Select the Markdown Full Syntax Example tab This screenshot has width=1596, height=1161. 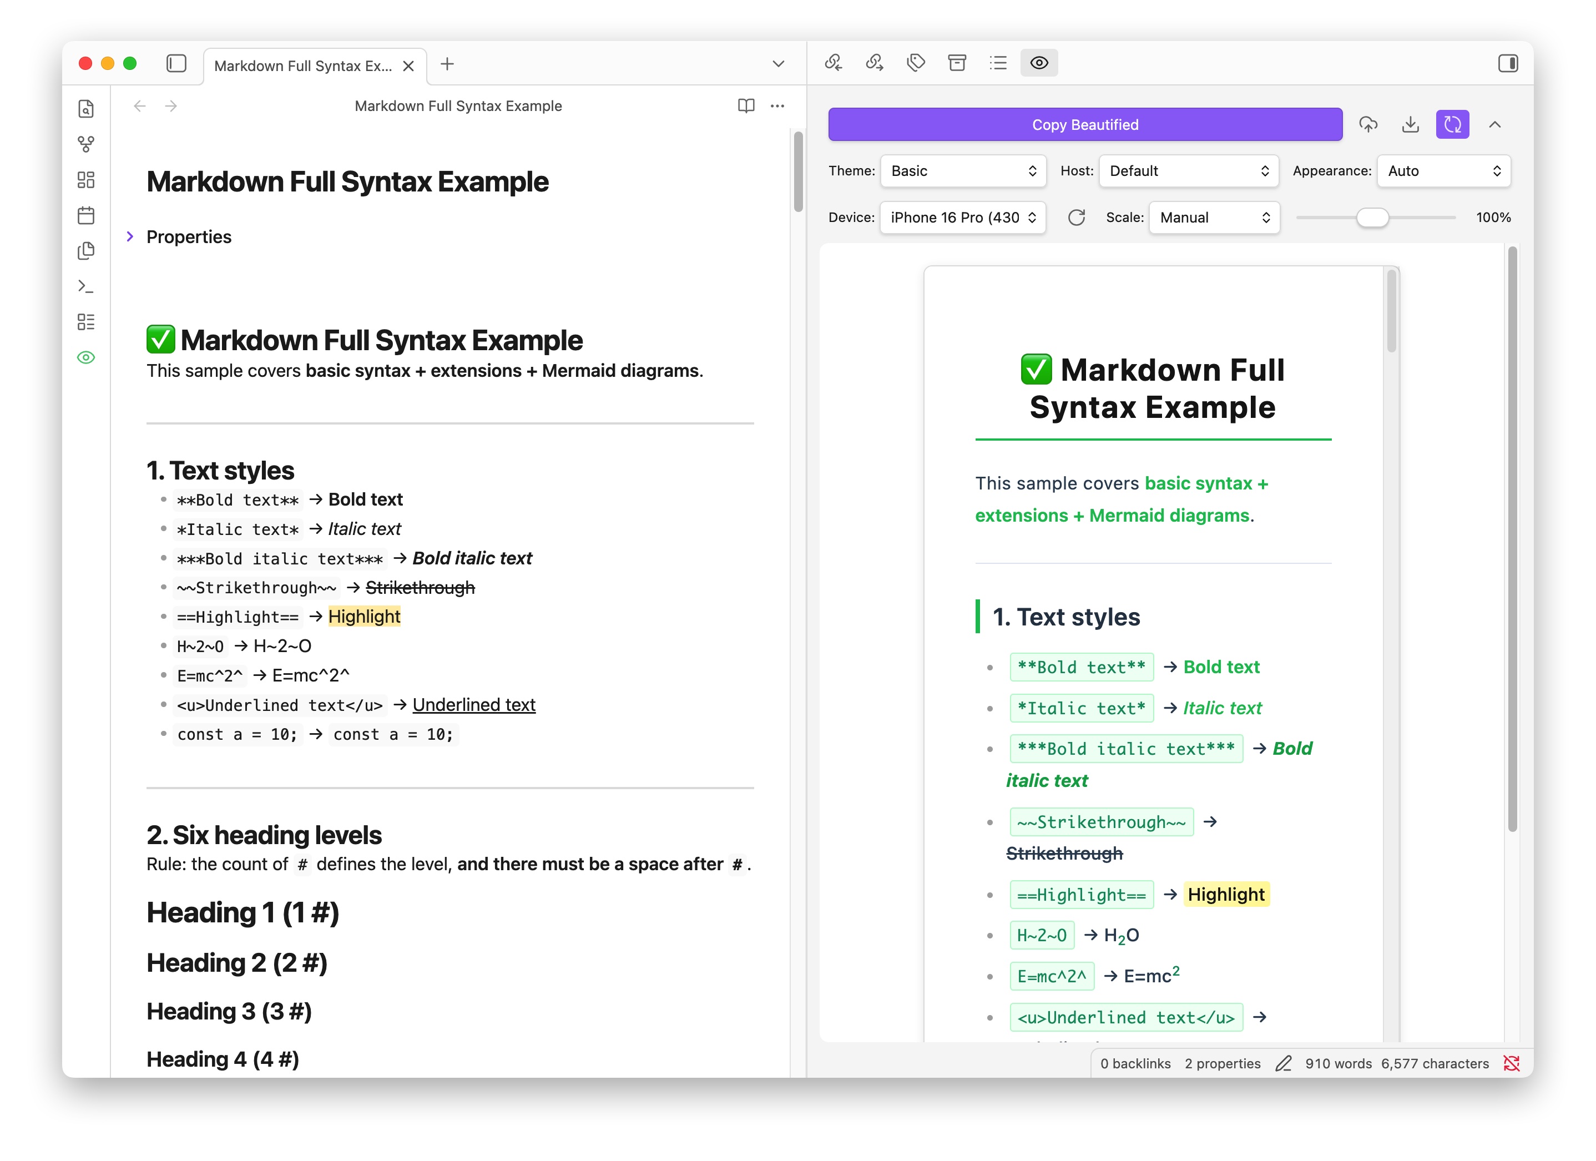click(x=302, y=65)
